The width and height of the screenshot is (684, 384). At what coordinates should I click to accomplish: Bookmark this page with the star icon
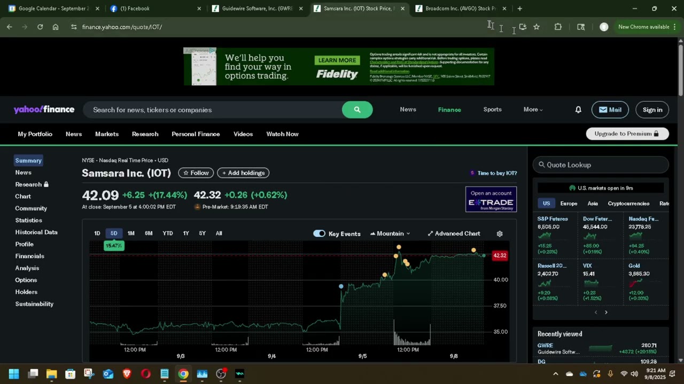(x=537, y=27)
